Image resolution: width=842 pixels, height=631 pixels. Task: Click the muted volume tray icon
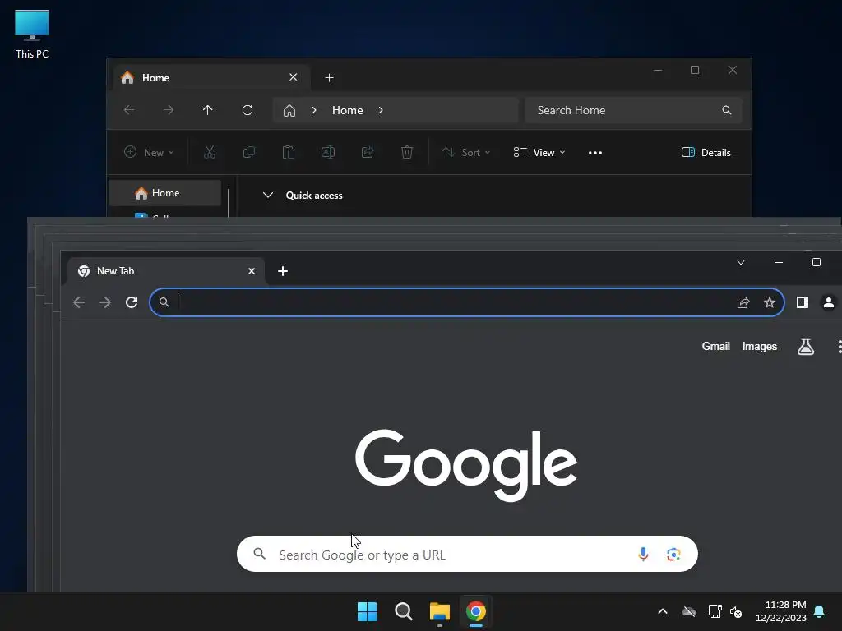pyautogui.click(x=736, y=611)
